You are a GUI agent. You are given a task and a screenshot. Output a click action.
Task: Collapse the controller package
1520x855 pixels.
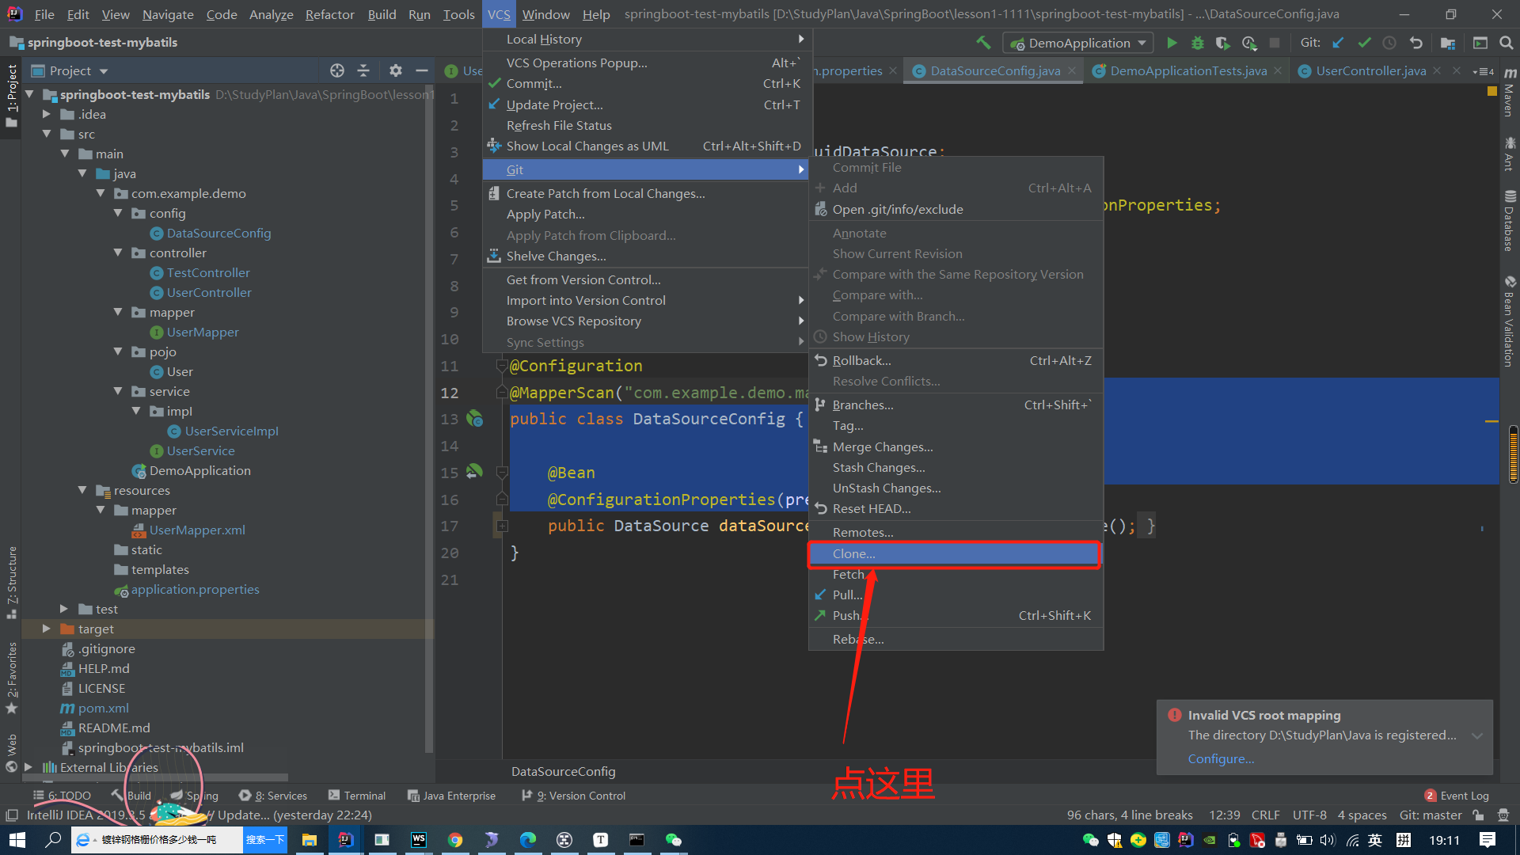pyautogui.click(x=118, y=253)
